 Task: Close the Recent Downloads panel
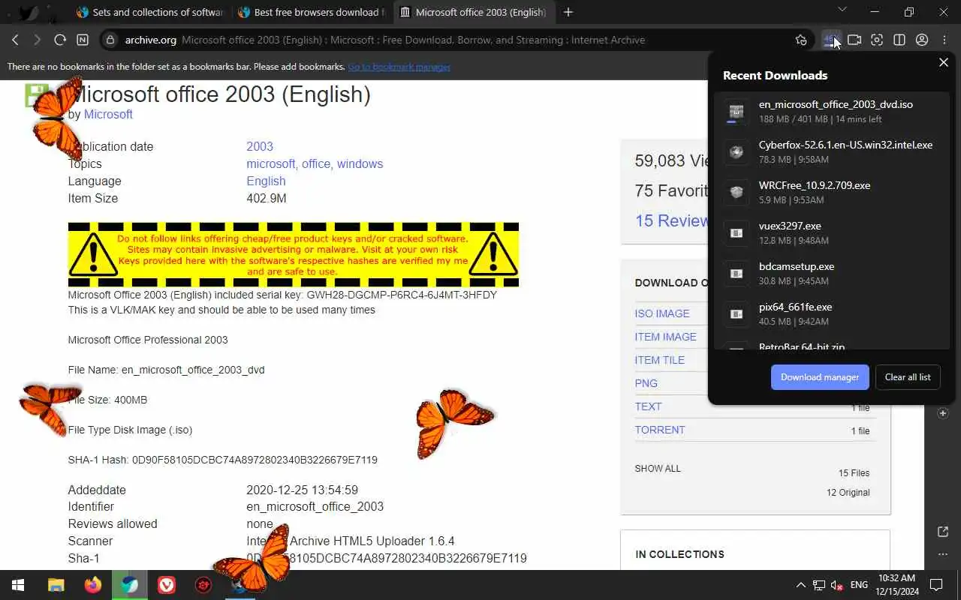pyautogui.click(x=944, y=62)
